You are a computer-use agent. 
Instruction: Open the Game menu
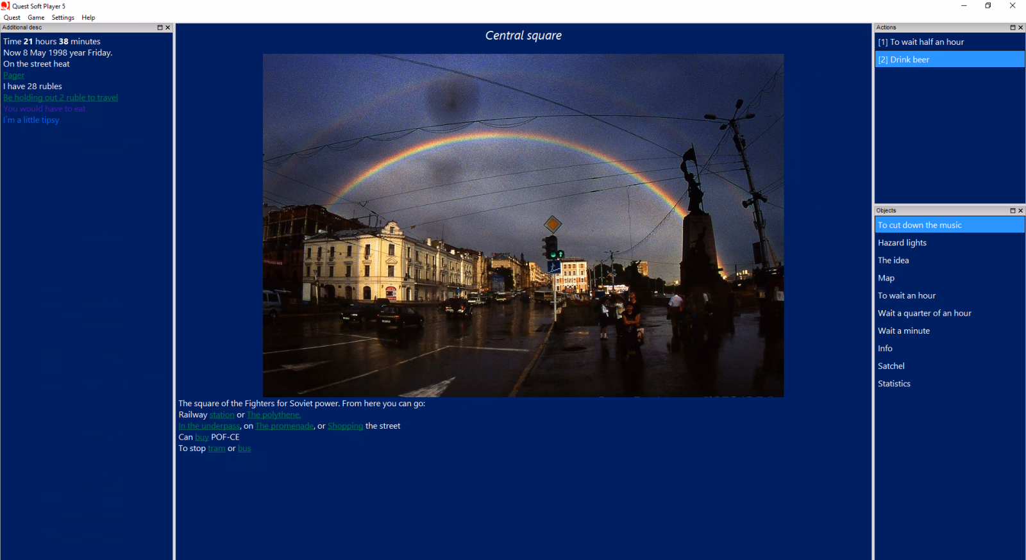point(36,17)
